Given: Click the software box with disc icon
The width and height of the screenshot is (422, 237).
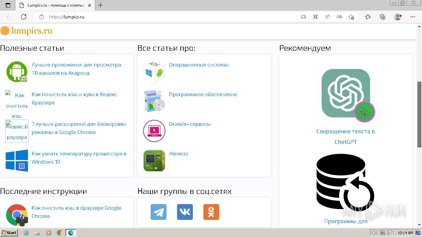Looking at the screenshot, I should [x=154, y=101].
